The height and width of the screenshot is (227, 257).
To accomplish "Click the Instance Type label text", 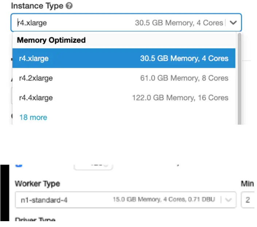I will [x=37, y=7].
